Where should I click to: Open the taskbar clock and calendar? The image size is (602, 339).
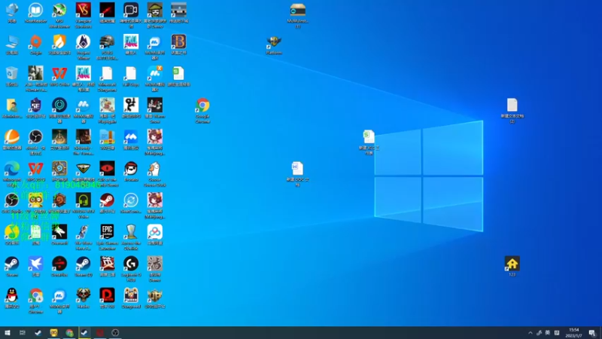[573, 333]
